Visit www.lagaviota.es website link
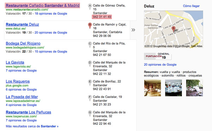212x131 pixels. tap(18, 67)
